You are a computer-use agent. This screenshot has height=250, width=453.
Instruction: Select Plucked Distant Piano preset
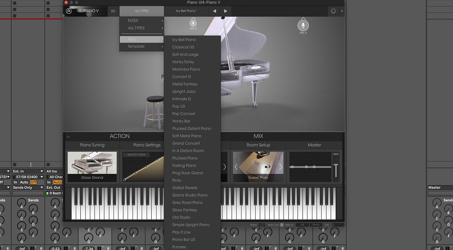pos(192,129)
